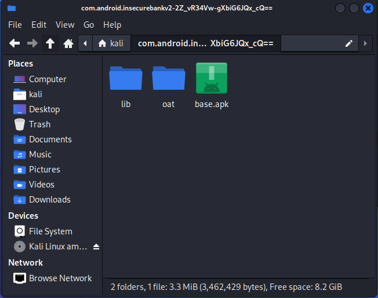The height and width of the screenshot is (298, 378).
Task: Click the Videos folder icon in sidebar
Action: 20,185
